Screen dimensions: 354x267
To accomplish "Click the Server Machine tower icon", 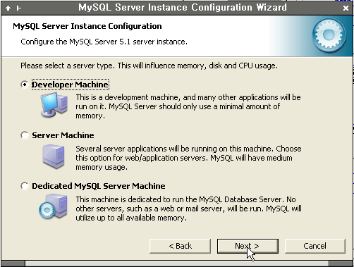I will tap(54, 156).
